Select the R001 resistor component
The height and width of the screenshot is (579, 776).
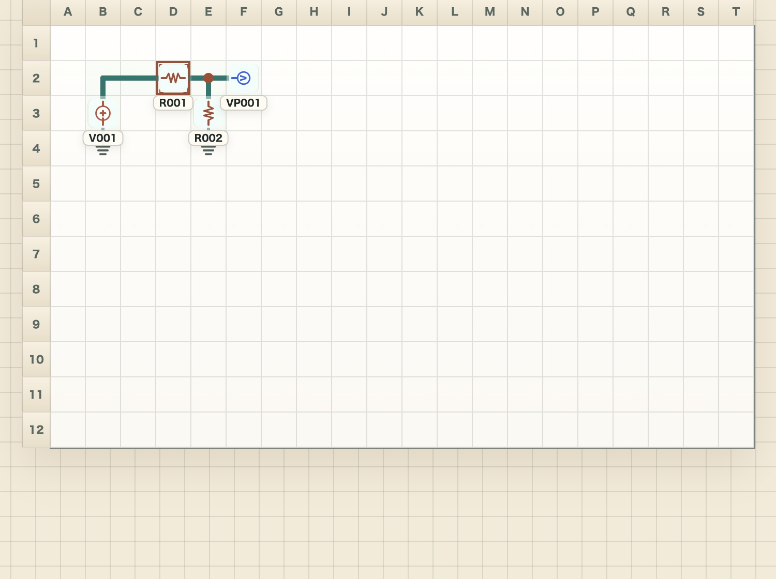[x=173, y=78]
